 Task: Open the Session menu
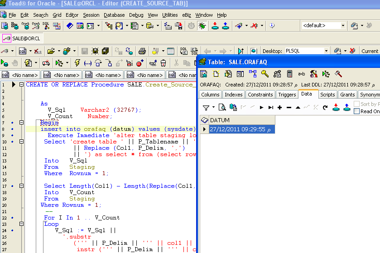(x=91, y=15)
